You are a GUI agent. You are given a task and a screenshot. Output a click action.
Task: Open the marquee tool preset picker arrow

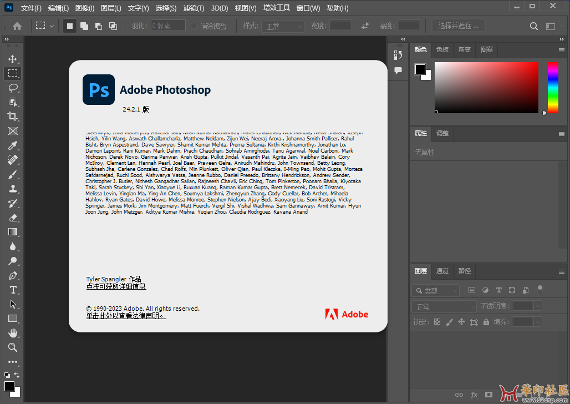coord(52,26)
